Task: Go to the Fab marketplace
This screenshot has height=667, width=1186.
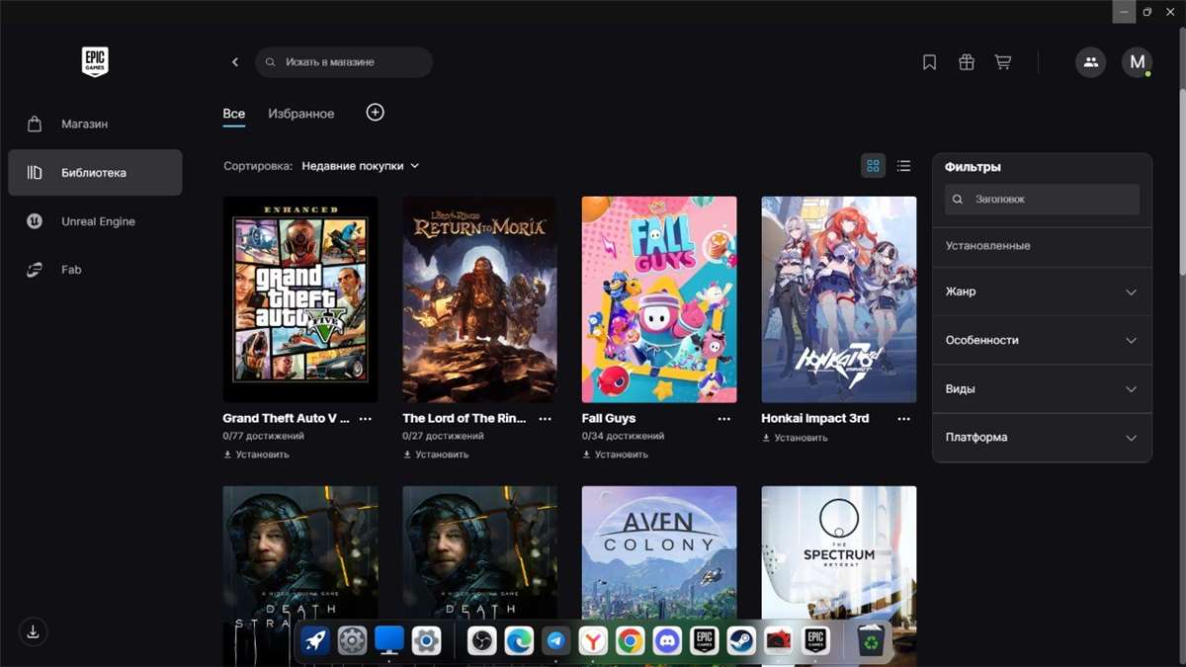Action: [x=95, y=270]
